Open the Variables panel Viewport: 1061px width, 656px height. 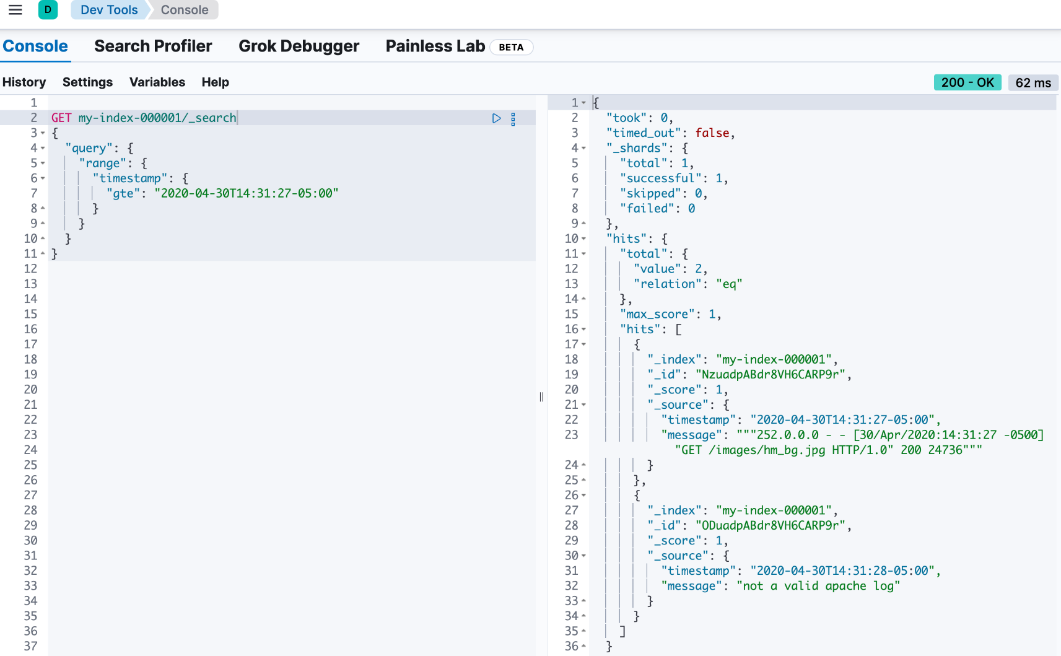coord(157,82)
